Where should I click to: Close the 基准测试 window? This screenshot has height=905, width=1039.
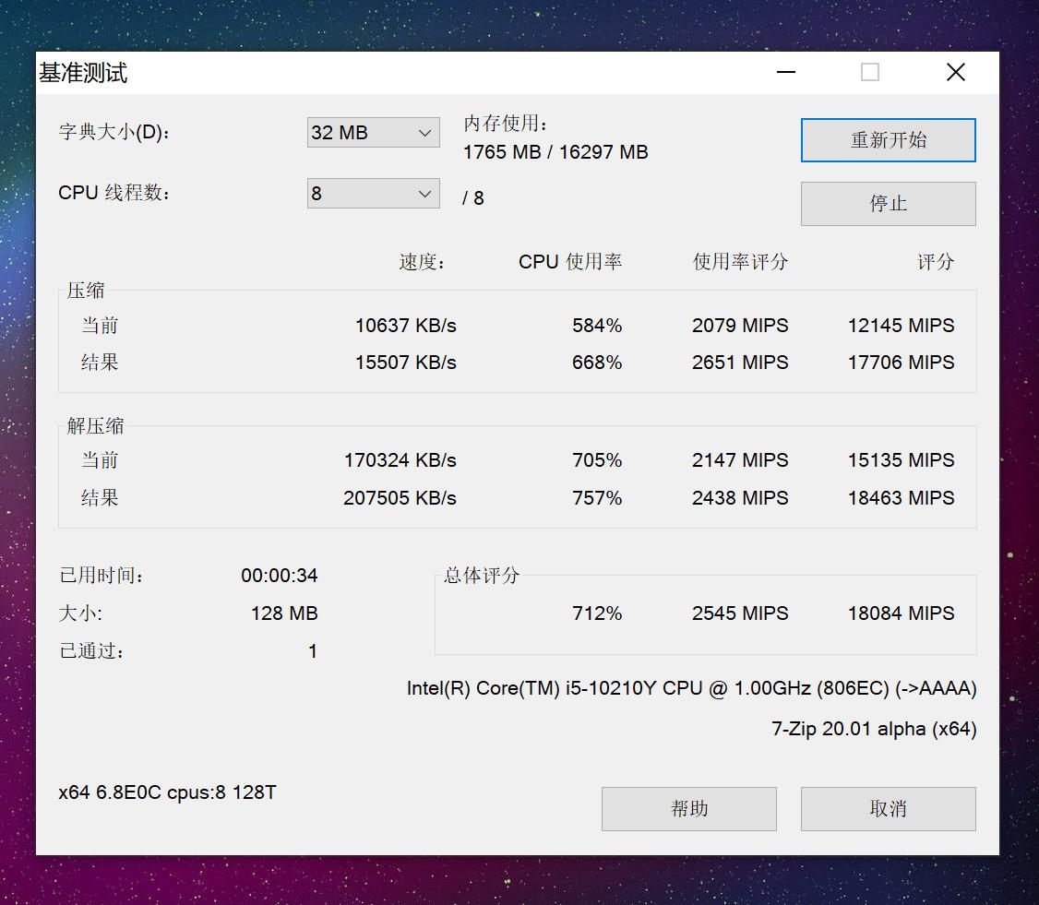(x=956, y=73)
